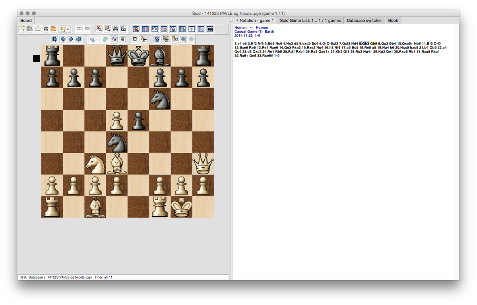
Task: Select the Board tab
Action: [26, 20]
